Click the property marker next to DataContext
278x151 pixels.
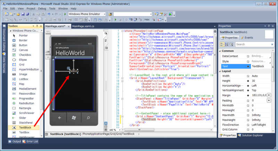coord(248,56)
